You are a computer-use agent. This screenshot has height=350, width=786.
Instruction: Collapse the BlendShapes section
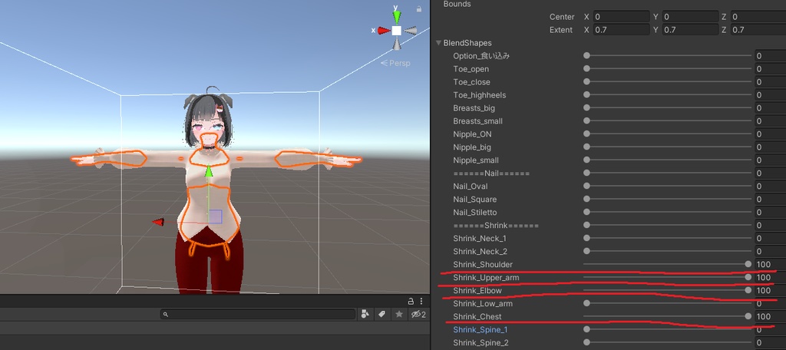tap(438, 43)
